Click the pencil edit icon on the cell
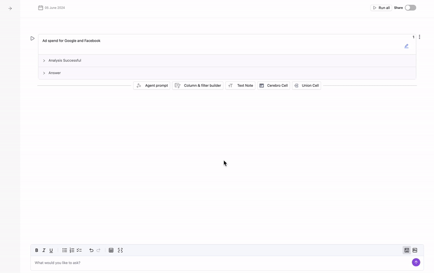434x273 pixels. coord(406,46)
